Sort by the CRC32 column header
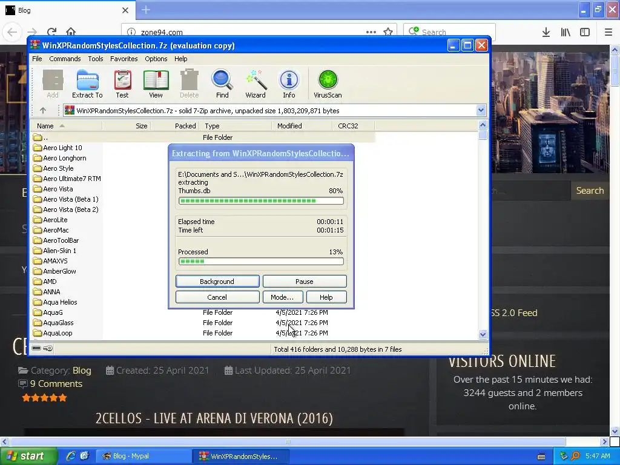The image size is (620, 465). [x=354, y=126]
